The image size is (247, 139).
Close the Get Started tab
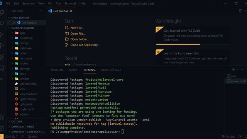(71, 11)
